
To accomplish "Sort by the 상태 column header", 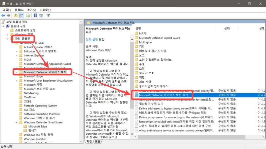I will (x=227, y=28).
